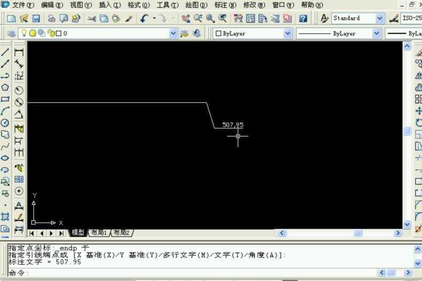Click the Plot (print) icon
This screenshot has width=422, height=281.
tap(51, 18)
